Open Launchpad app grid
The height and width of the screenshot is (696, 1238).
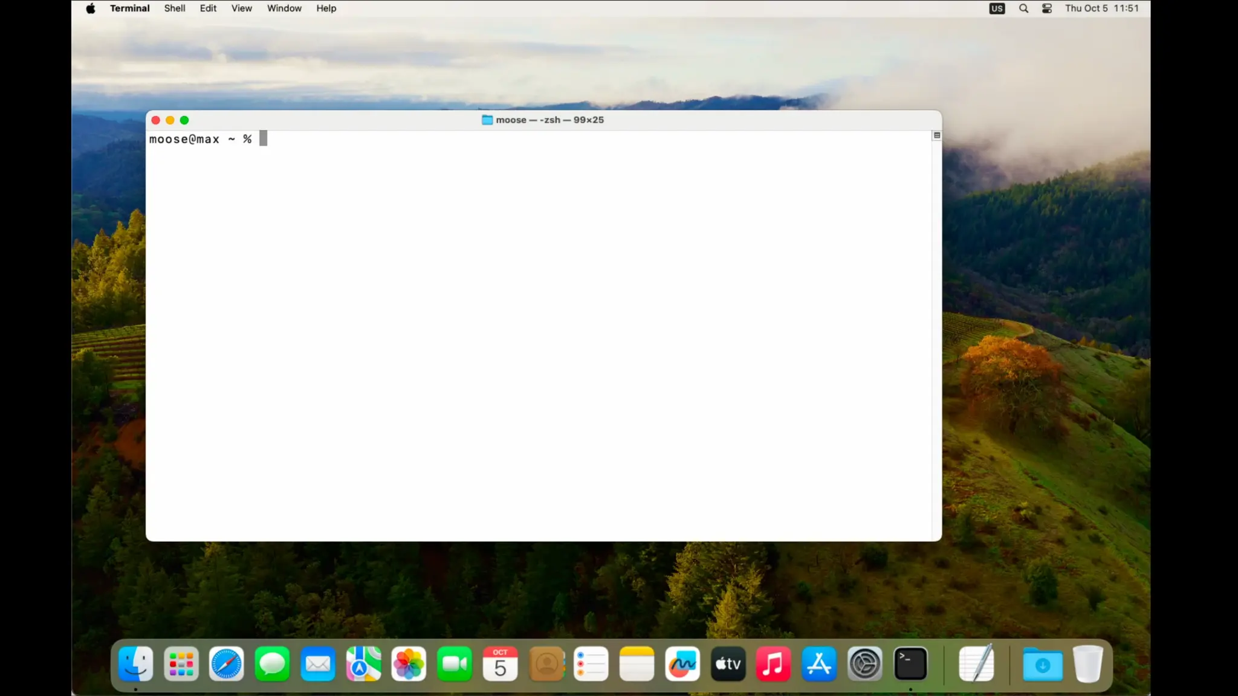pyautogui.click(x=181, y=664)
